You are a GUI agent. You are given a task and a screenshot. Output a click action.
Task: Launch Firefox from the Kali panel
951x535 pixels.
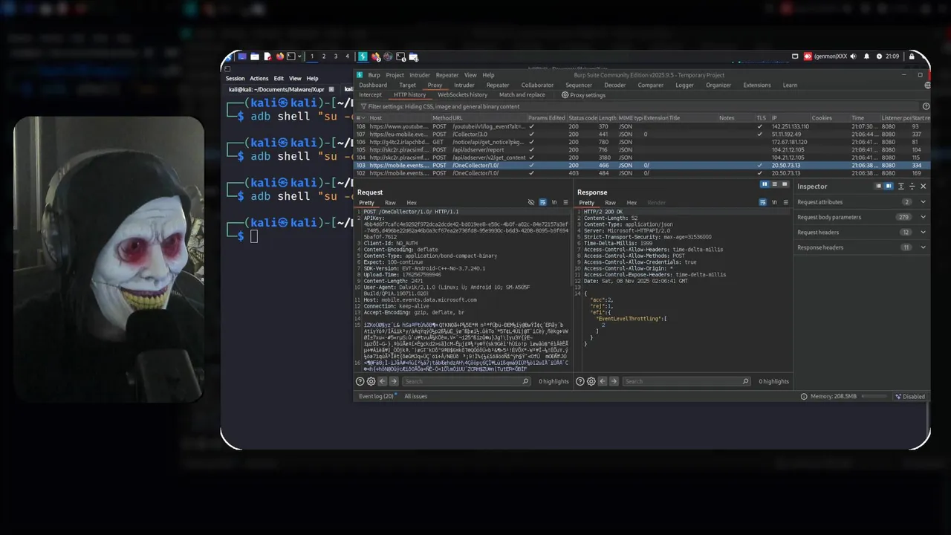click(279, 56)
